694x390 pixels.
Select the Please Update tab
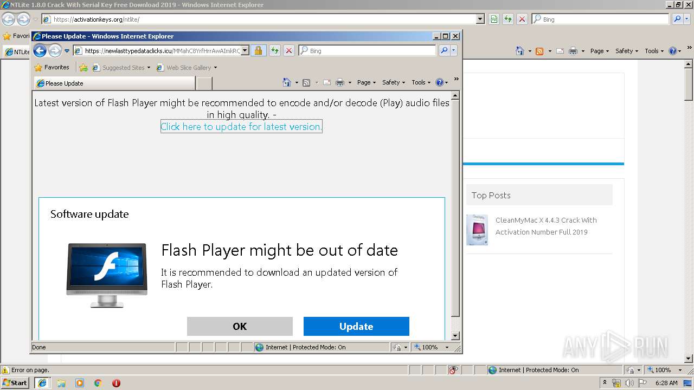(x=114, y=83)
